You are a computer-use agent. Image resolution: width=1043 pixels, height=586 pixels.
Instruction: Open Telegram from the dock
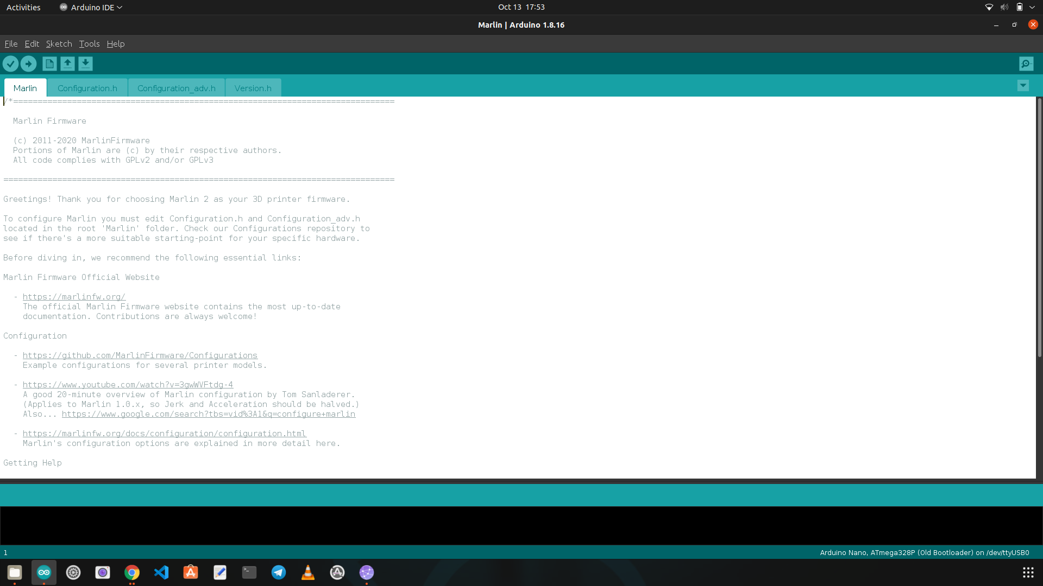tap(278, 572)
